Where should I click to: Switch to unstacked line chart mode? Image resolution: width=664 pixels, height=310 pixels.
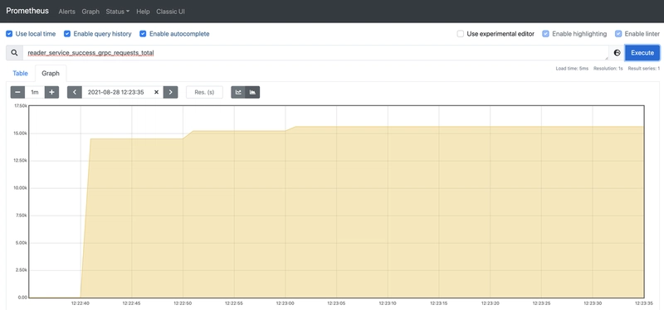click(238, 92)
